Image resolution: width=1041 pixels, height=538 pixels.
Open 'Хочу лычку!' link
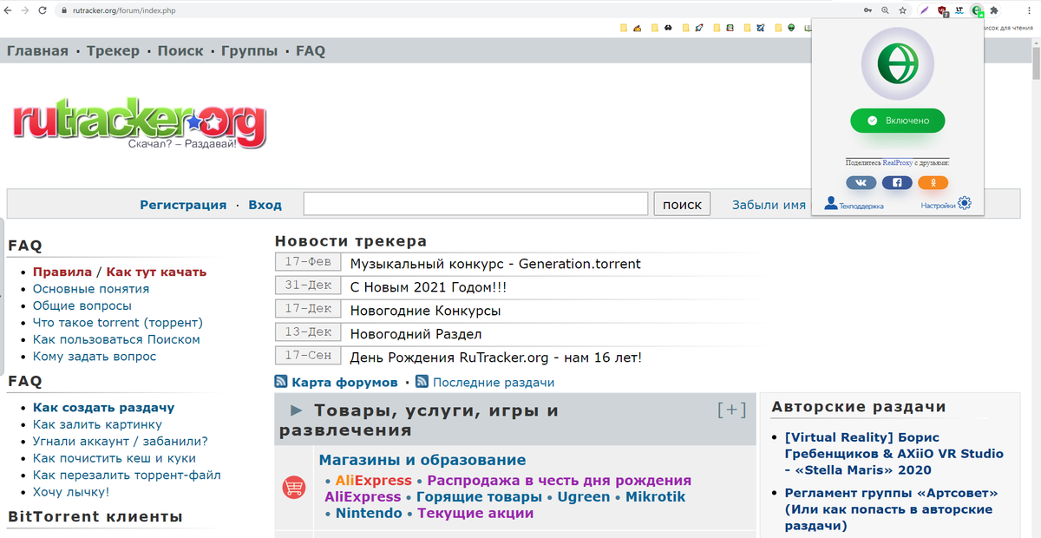(x=71, y=492)
